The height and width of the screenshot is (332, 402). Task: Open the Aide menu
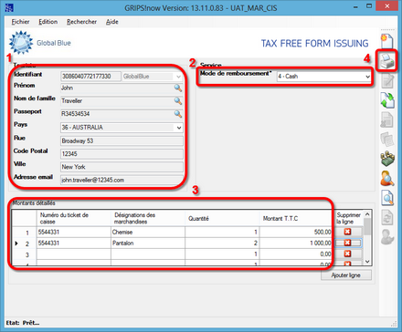point(112,22)
